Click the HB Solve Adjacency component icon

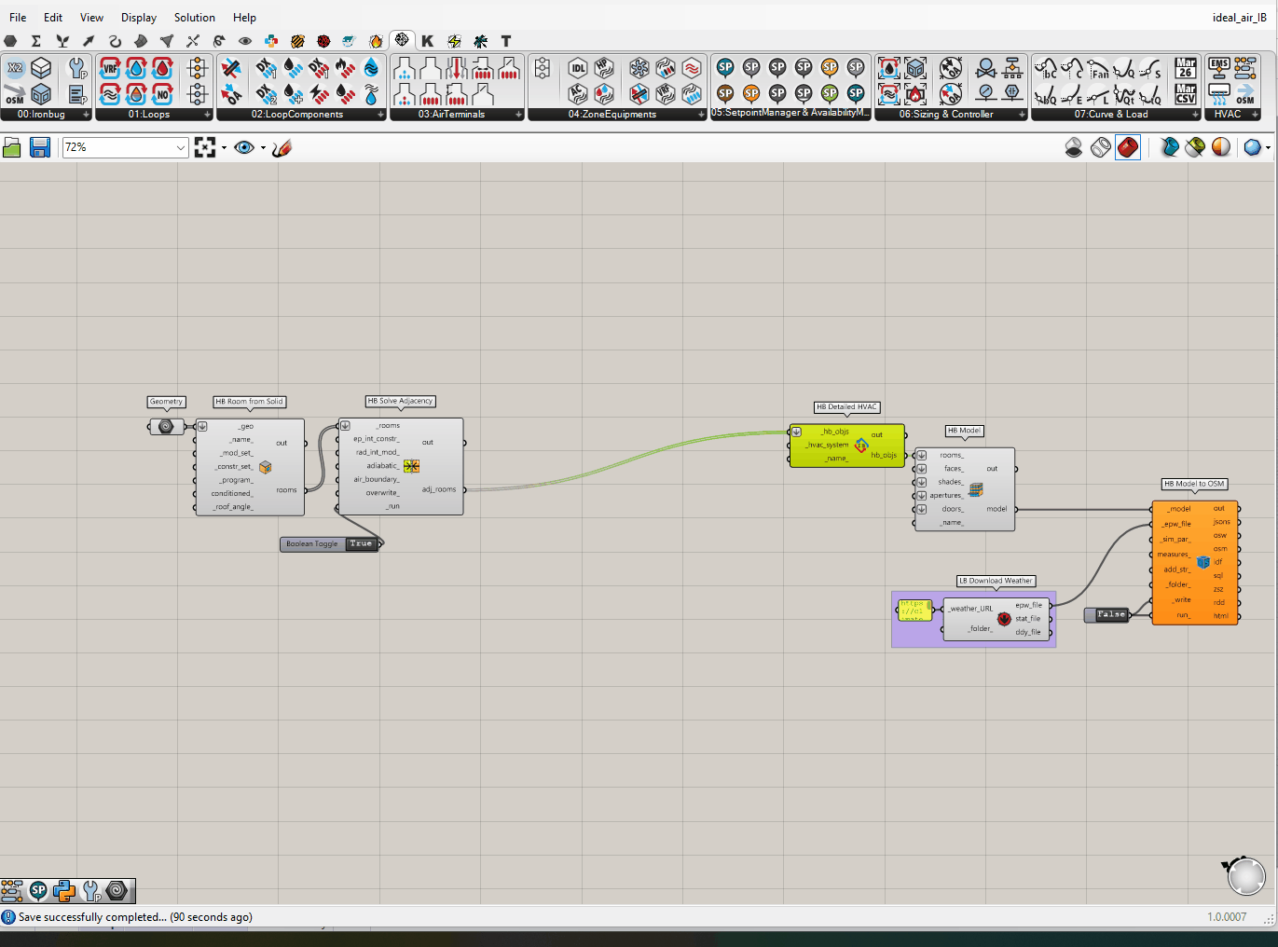coord(411,466)
